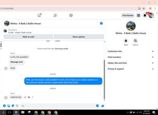The height and width of the screenshot is (115, 158).
Task: Open the volume control in system tray
Action: (140, 112)
